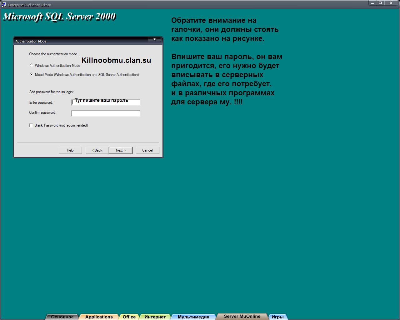Select the Office tab
Viewport: 400px width, 320px height.
[129, 317]
